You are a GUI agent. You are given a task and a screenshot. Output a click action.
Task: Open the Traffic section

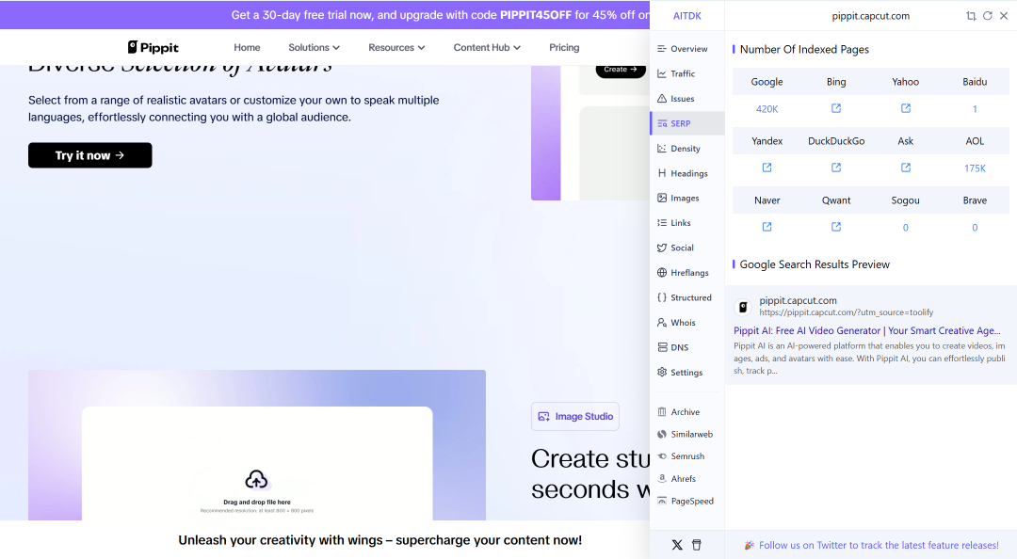pyautogui.click(x=676, y=74)
